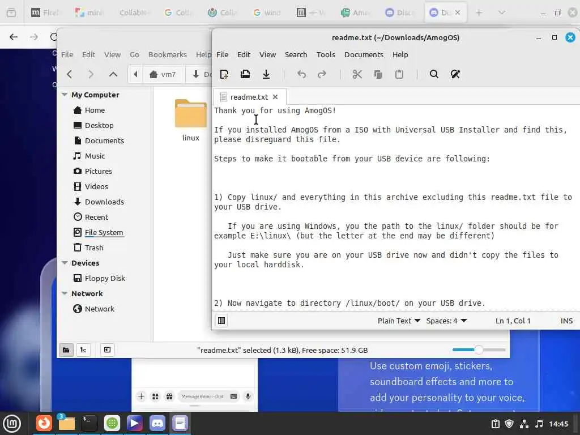Open the Documents menu
The image size is (580, 435).
coord(364,54)
